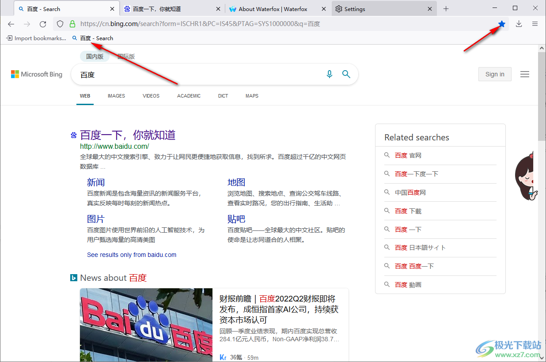The height and width of the screenshot is (362, 546).
Task: Select the DICT search tab
Action: [223, 96]
